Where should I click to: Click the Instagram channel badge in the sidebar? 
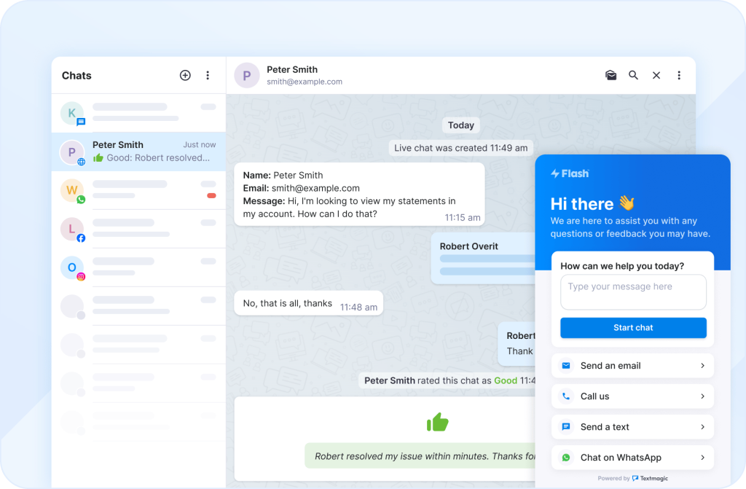point(80,278)
